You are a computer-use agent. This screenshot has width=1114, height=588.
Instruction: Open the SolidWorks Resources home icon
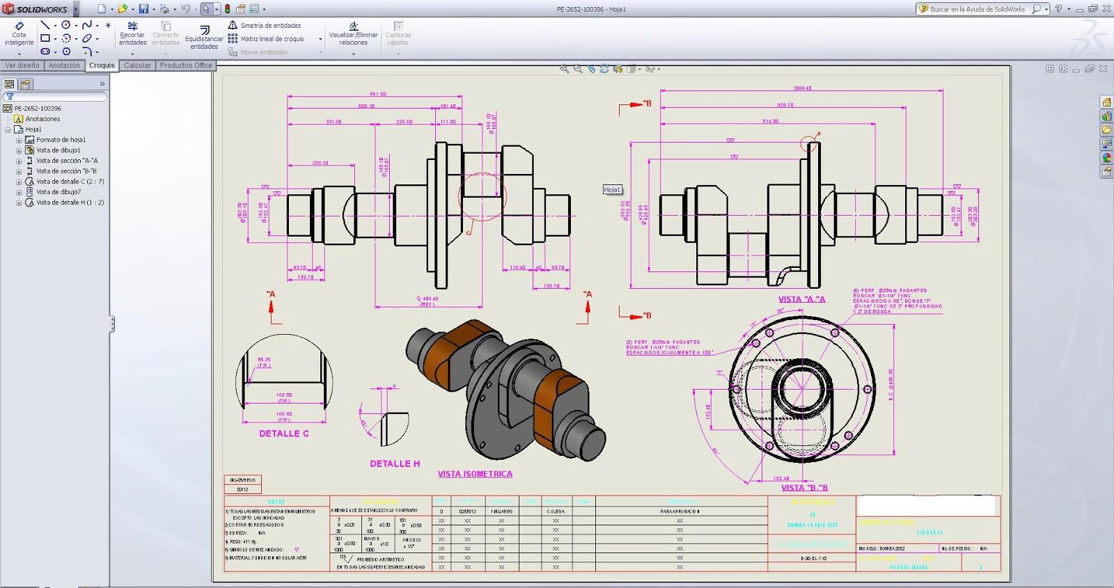pos(1106,102)
